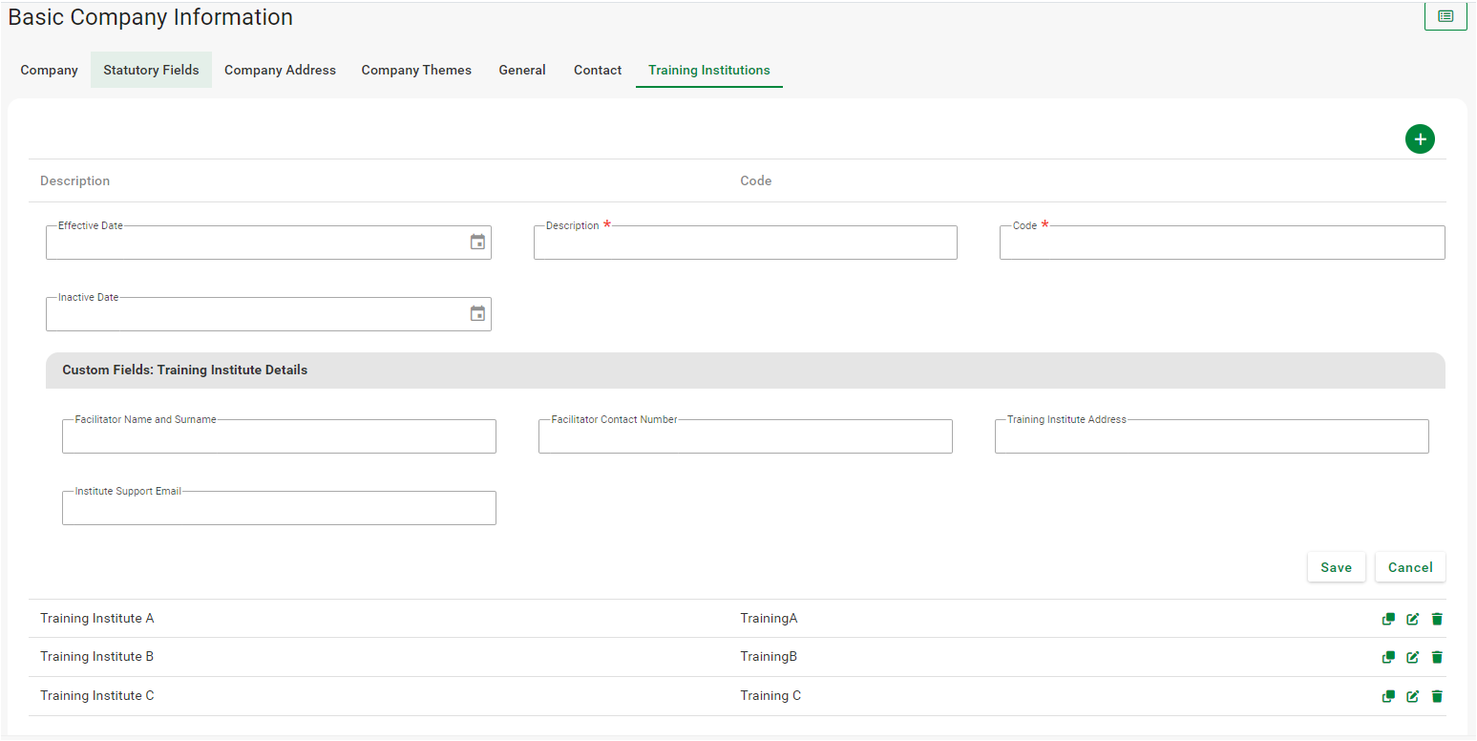Viewport: 1477px width, 741px height.
Task: Delete Training Institute B using trash icon
Action: tap(1437, 657)
